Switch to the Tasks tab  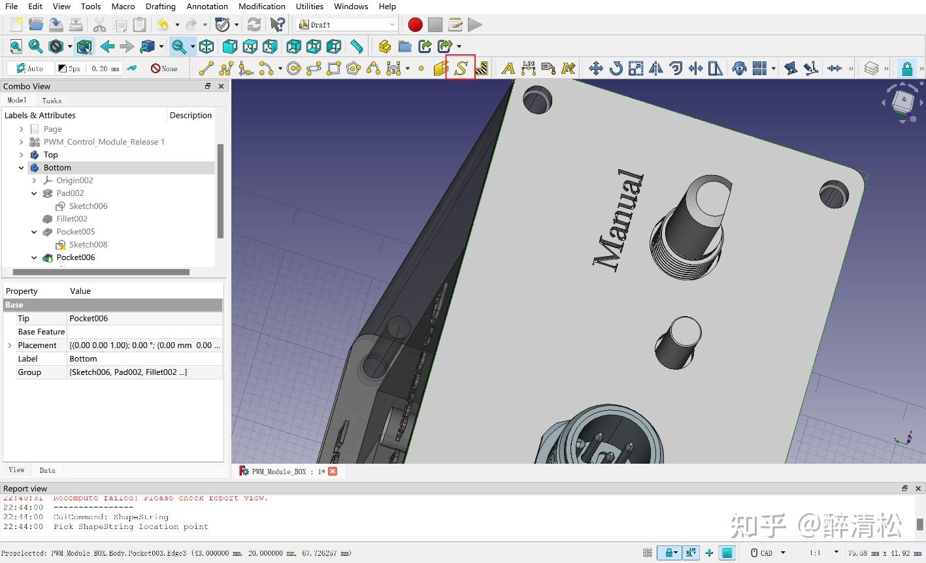(52, 101)
